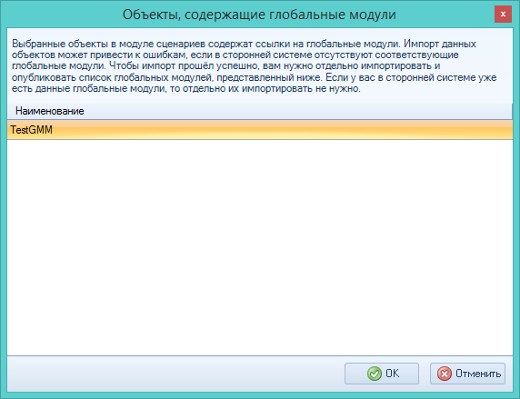
Task: Click the line starting 'глобальные модули. Чтобы импорт'
Action: pos(225,65)
